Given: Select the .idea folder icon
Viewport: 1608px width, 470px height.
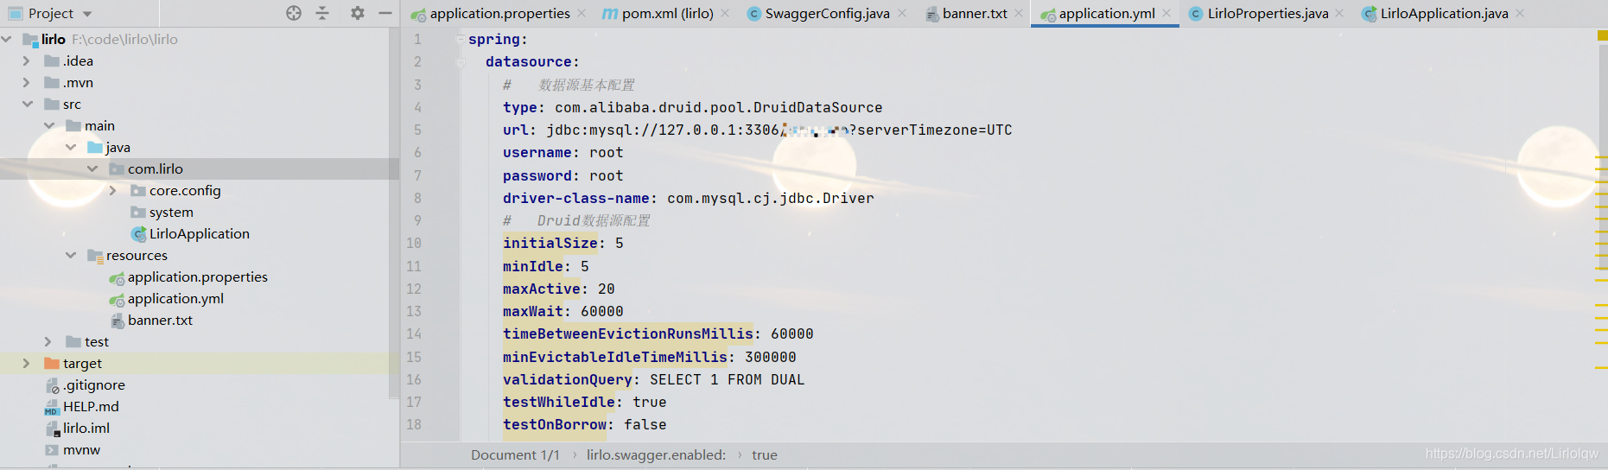Looking at the screenshot, I should [52, 60].
